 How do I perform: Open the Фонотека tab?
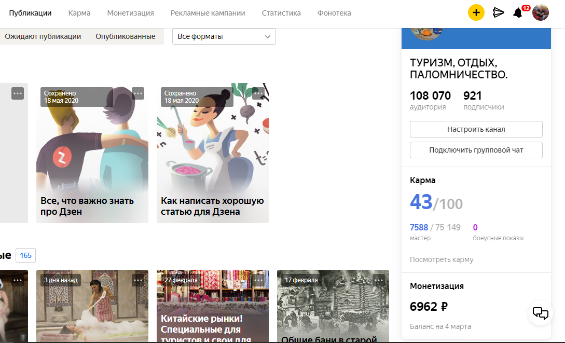(x=334, y=13)
